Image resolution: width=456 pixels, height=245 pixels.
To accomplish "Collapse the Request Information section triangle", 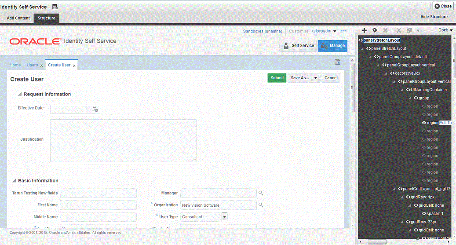I will coord(19,94).
